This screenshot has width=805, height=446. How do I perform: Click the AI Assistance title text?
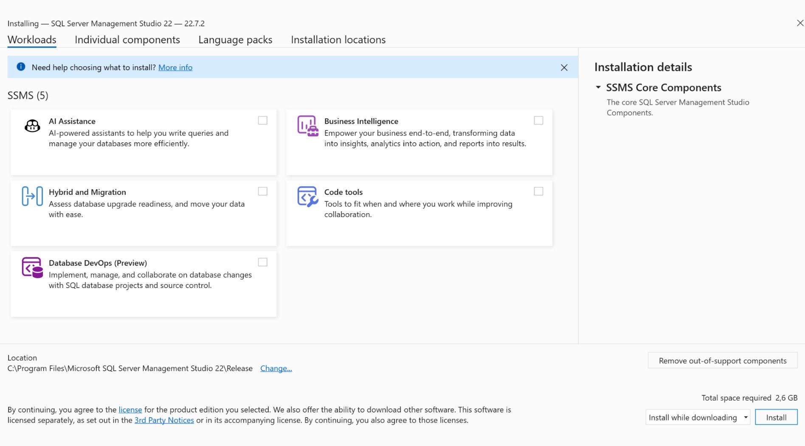pos(72,121)
